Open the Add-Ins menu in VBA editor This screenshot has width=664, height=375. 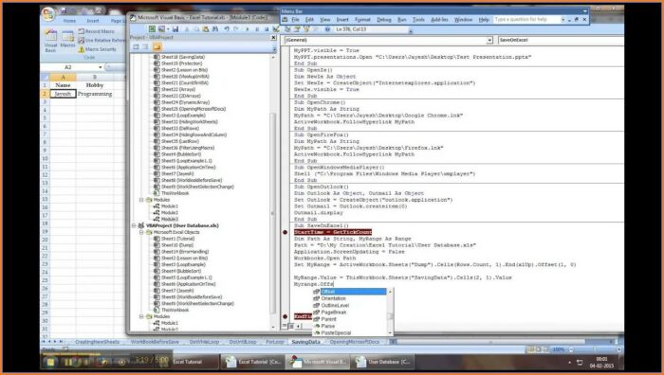(439, 20)
